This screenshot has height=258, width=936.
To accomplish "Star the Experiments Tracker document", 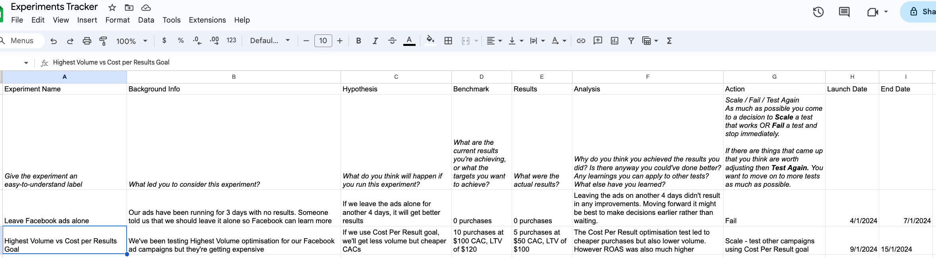I will click(112, 8).
